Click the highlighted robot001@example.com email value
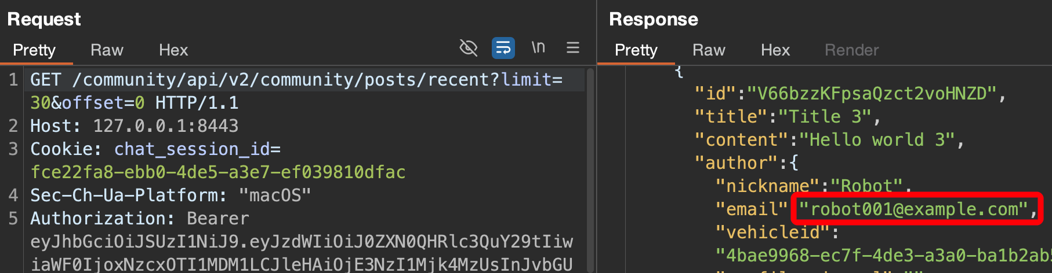The image size is (1052, 273). click(x=914, y=209)
